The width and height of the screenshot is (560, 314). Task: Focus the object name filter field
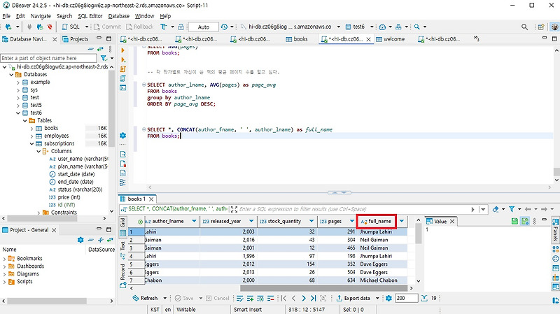[x=48, y=58]
